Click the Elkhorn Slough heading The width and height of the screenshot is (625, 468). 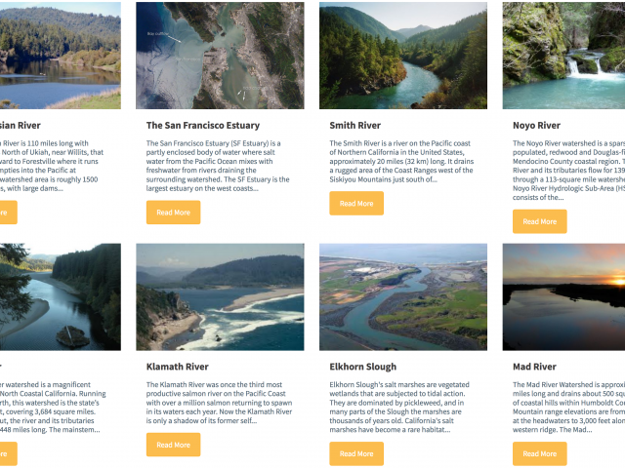tap(363, 367)
